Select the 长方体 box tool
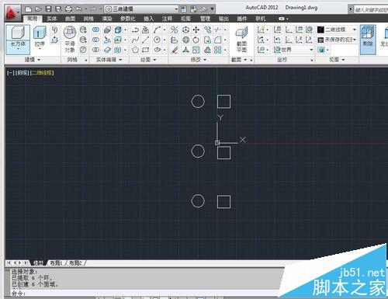Viewport: 388px width, 299px height. pos(18,40)
